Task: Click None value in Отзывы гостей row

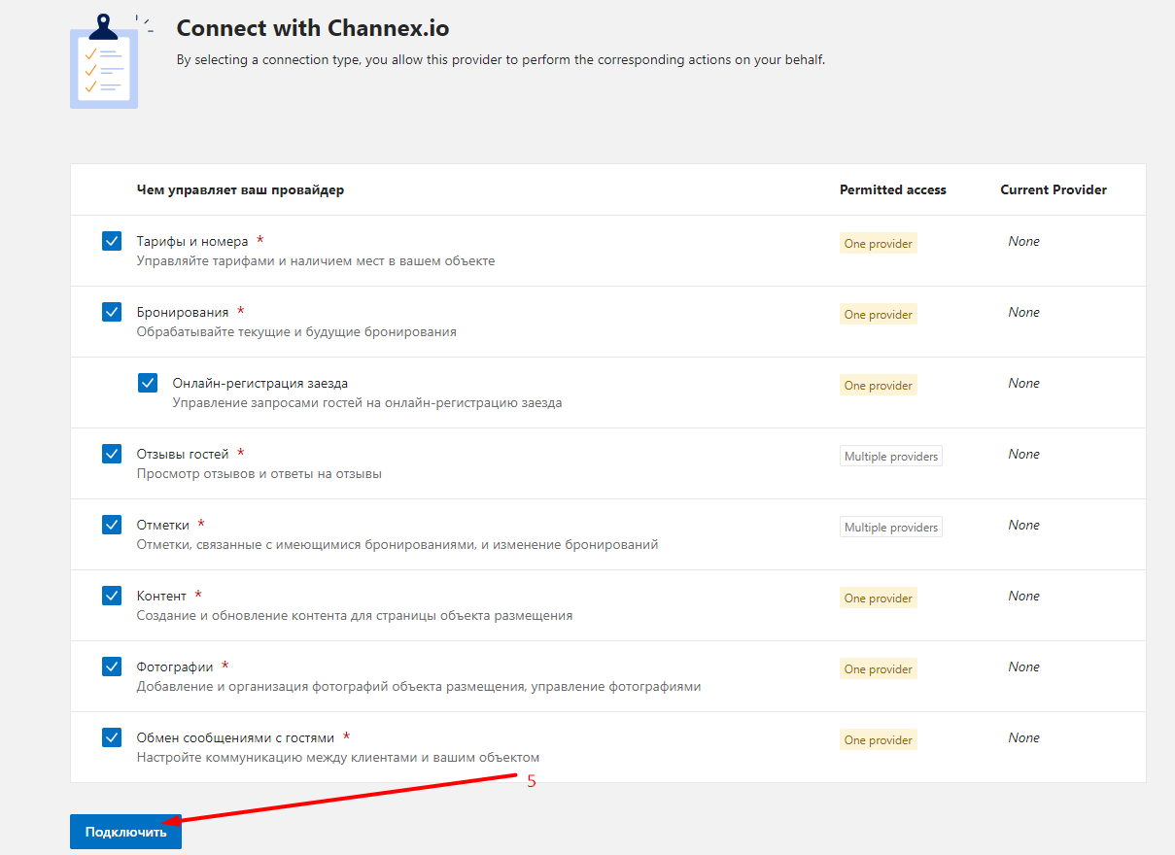Action: (1023, 454)
